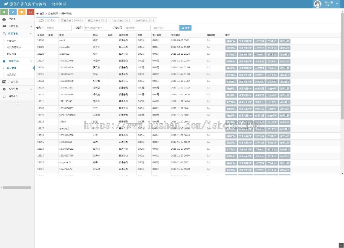Collapse the finance management menu chevron

[31, 34]
